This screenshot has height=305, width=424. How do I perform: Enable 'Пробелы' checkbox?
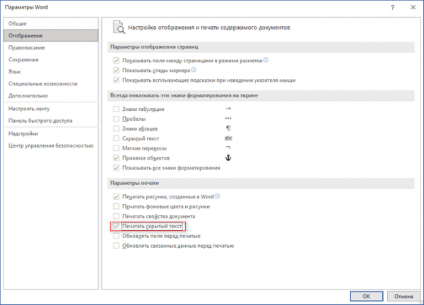tap(117, 119)
